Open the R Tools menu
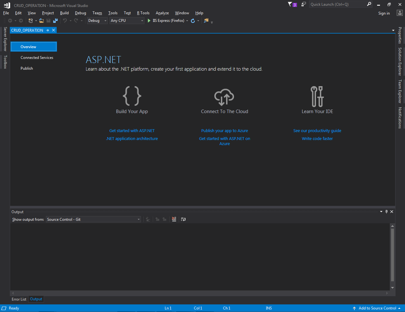 coord(143,13)
